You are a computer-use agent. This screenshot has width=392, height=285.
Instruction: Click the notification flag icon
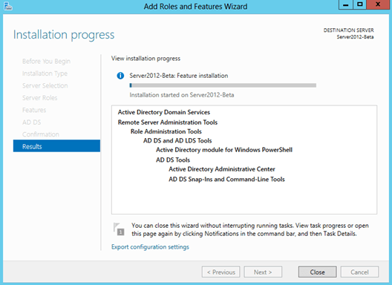tap(119, 229)
